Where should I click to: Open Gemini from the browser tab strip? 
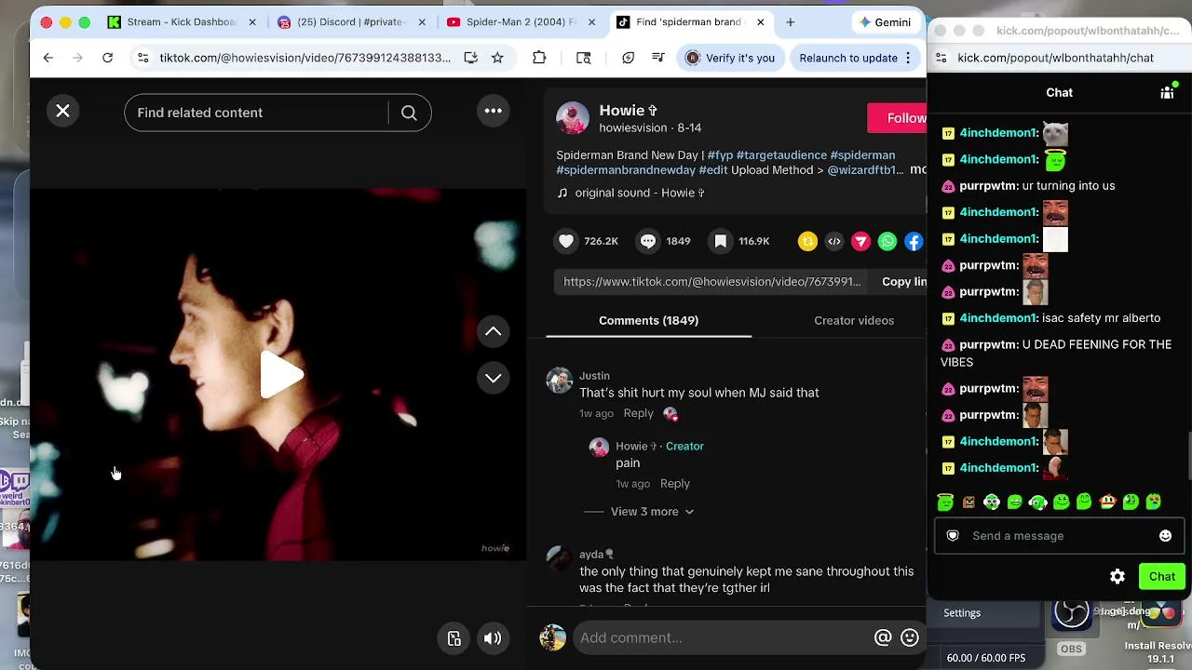point(885,21)
